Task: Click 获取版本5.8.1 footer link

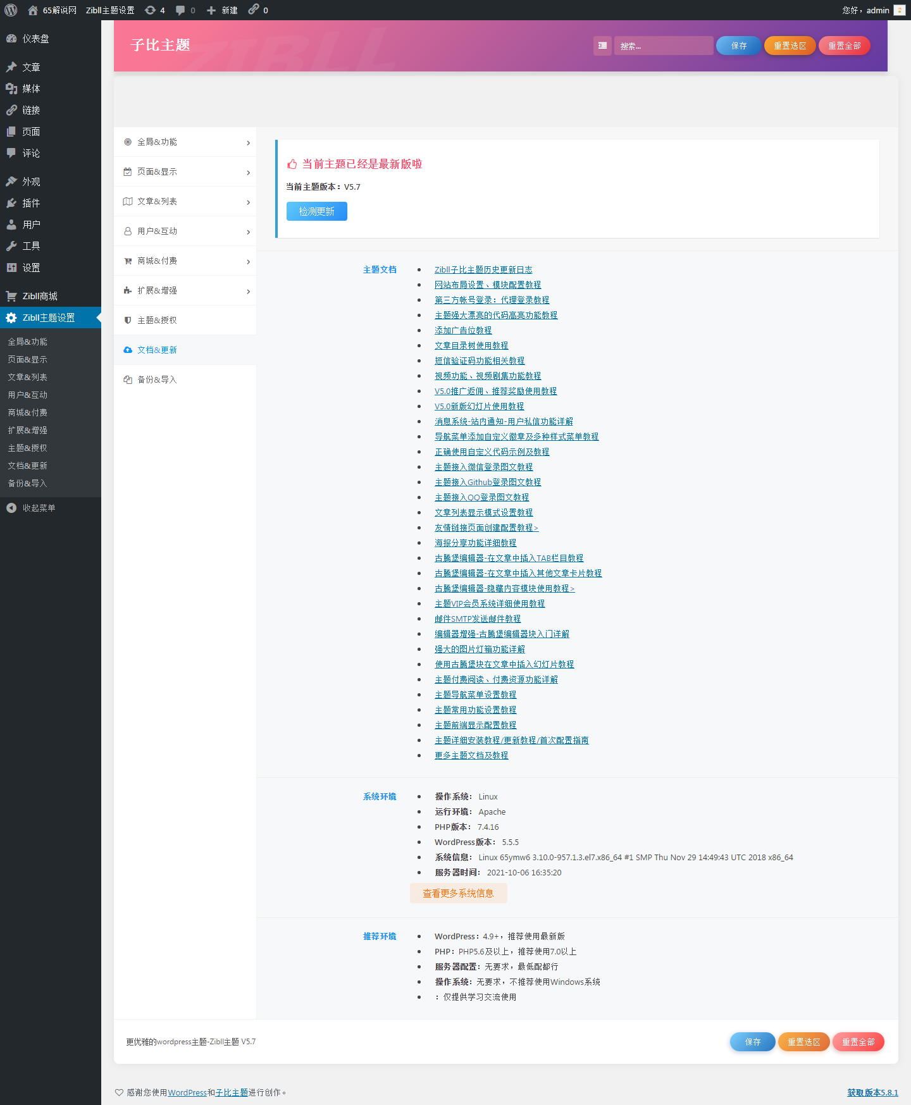Action: click(x=873, y=1092)
